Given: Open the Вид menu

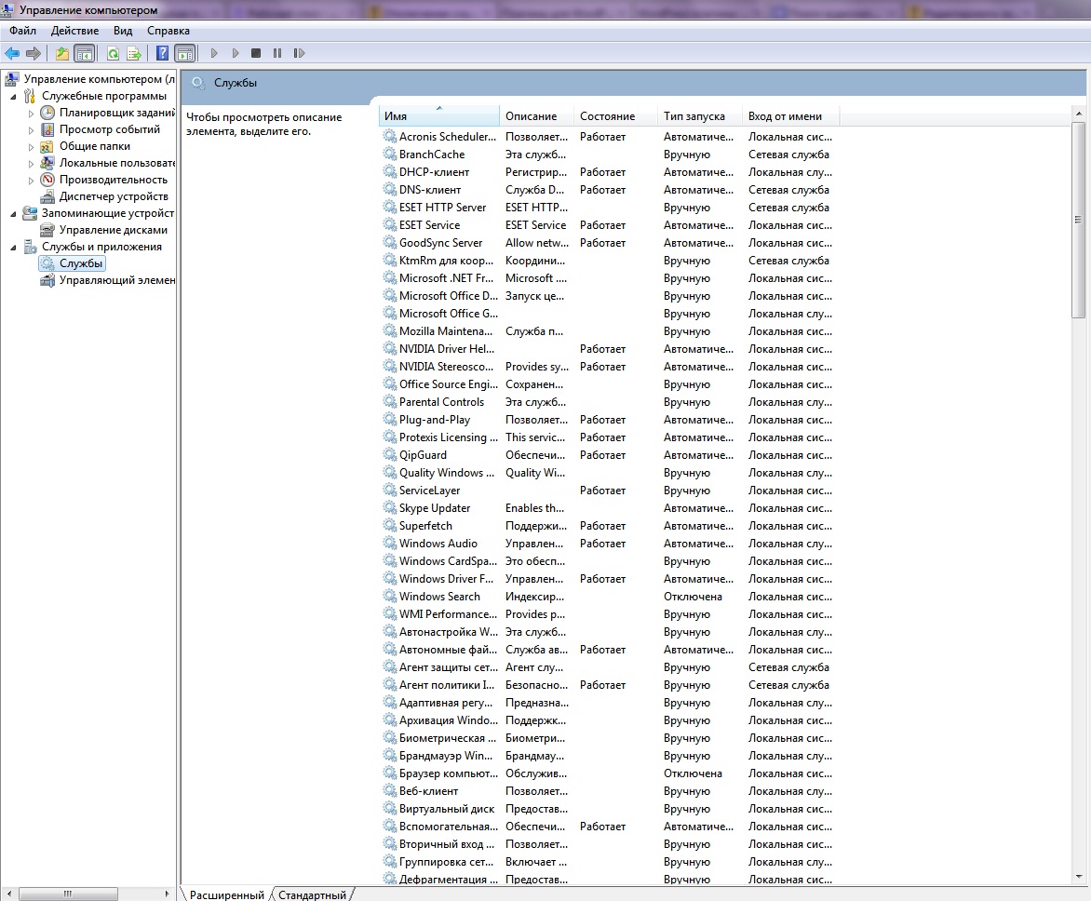Looking at the screenshot, I should pos(123,31).
